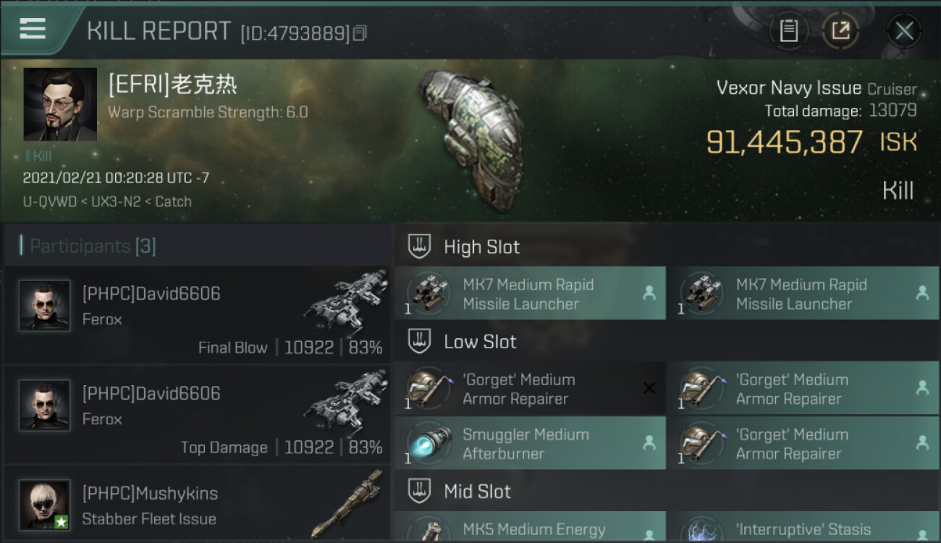Image resolution: width=941 pixels, height=543 pixels.
Task: Collapse the High Slot section header
Action: pos(667,247)
